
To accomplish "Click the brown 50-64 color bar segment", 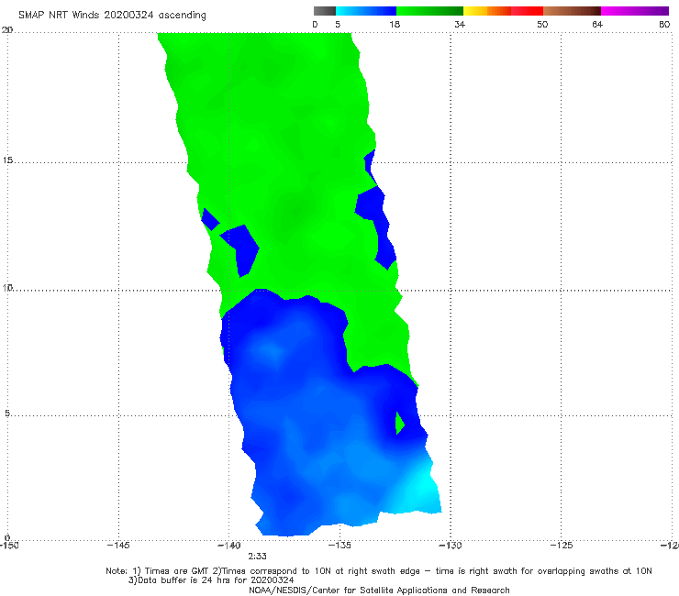I will tap(572, 11).
